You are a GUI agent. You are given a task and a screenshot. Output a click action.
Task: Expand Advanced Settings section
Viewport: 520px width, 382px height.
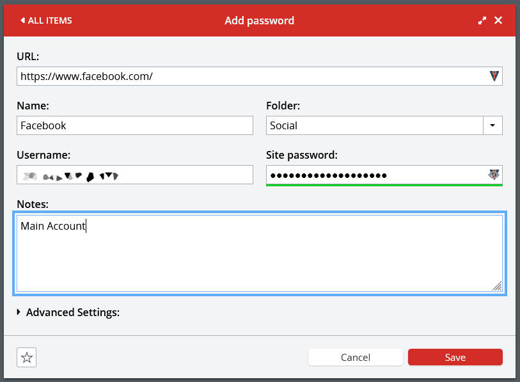point(68,312)
